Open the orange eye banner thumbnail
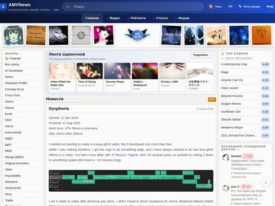The height and width of the screenshot is (206, 275). pyautogui.click(x=261, y=35)
